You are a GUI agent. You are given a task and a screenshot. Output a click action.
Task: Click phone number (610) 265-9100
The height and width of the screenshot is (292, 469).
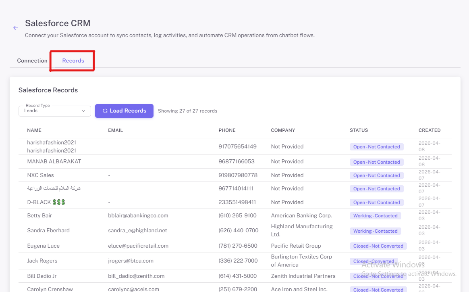(x=237, y=216)
